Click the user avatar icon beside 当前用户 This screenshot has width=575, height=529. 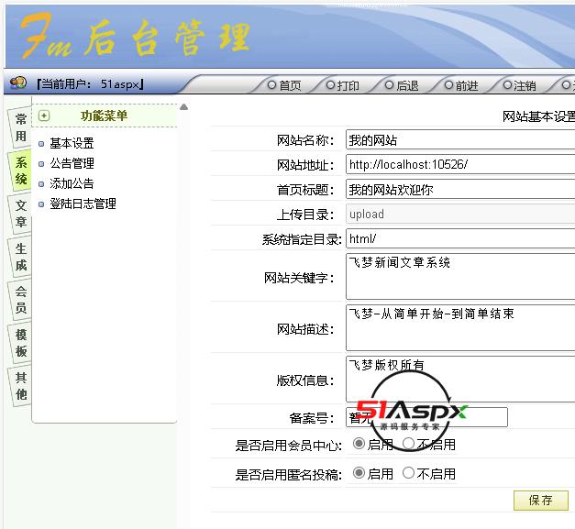(17, 83)
